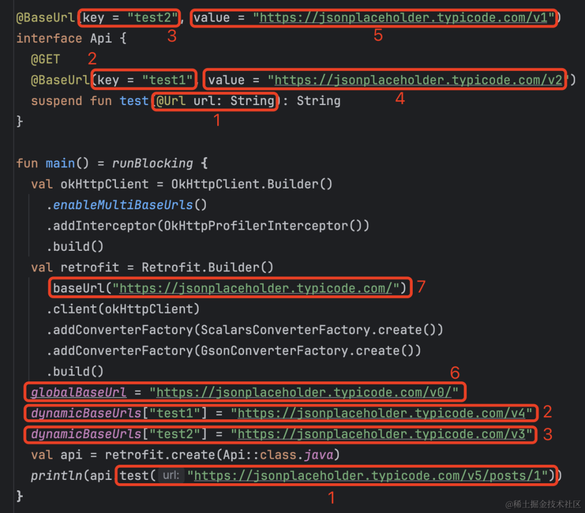The image size is (585, 513).
Task: Click the .client(okHttpClient) line
Action: 123,309
